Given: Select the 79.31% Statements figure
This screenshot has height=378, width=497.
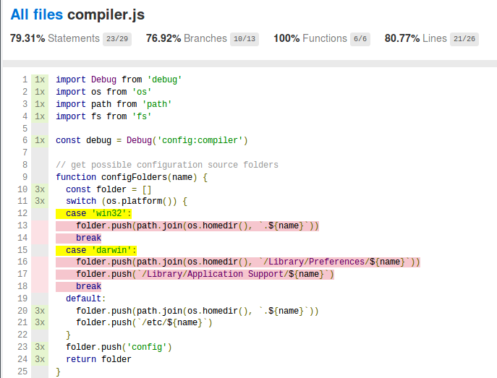Looking at the screenshot, I should click(28, 38).
